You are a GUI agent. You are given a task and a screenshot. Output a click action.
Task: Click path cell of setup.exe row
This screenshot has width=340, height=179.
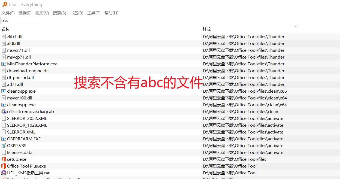[x=235, y=159]
